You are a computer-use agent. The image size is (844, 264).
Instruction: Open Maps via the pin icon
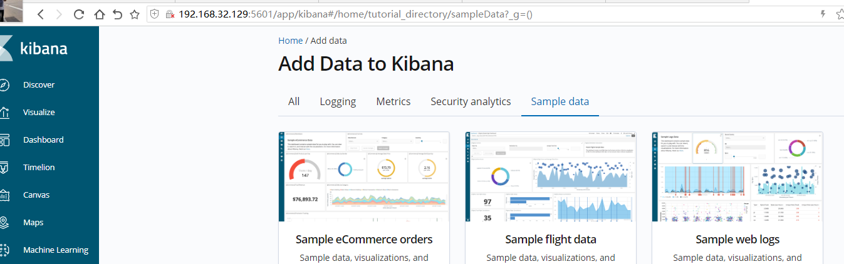pyautogui.click(x=4, y=223)
